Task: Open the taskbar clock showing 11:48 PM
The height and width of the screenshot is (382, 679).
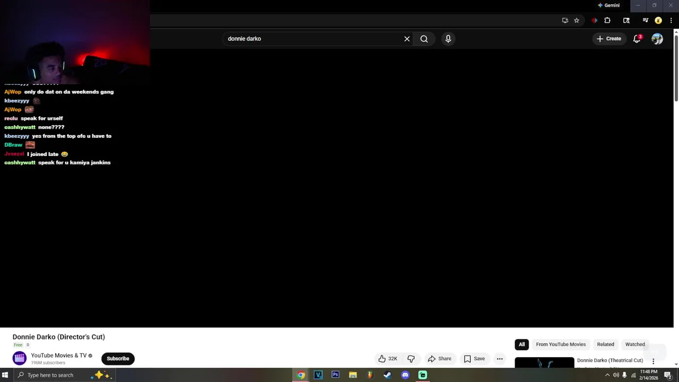Action: point(649,375)
